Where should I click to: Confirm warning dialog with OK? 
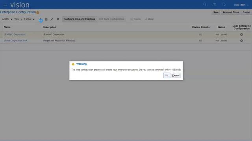coord(167,76)
